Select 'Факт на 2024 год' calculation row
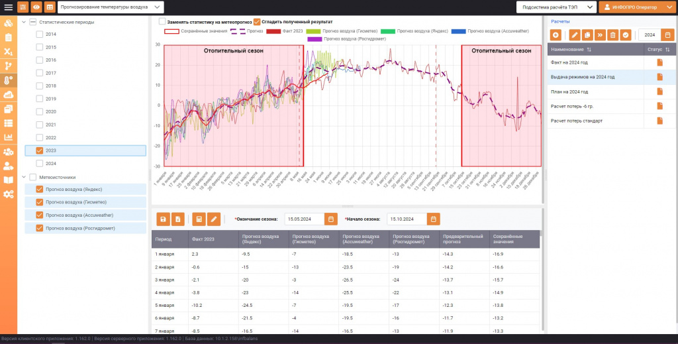Image resolution: width=678 pixels, height=344 pixels. [x=611, y=63]
